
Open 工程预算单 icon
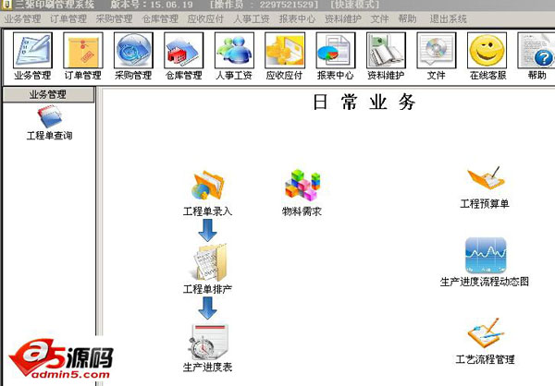pyautogui.click(x=485, y=178)
